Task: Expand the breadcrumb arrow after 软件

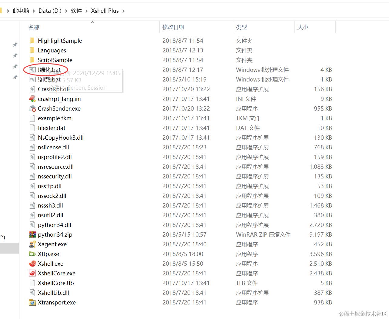Action: tap(87, 11)
